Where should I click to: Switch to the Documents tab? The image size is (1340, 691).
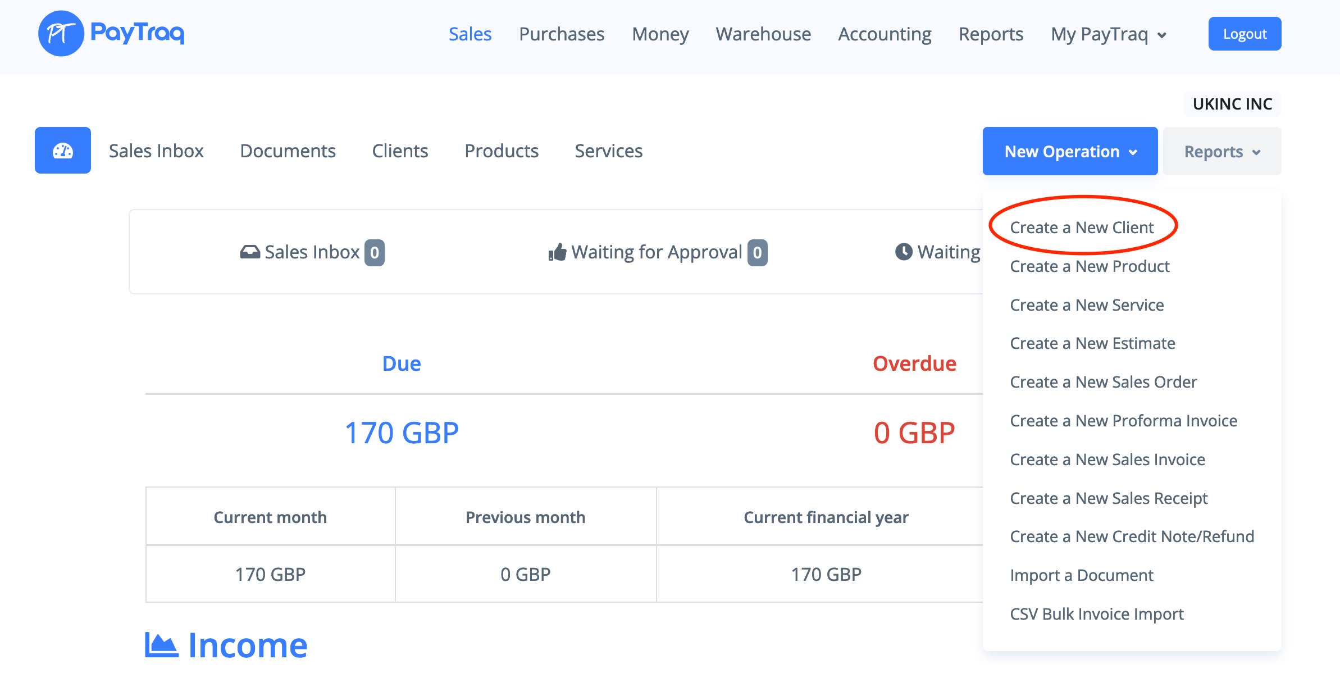point(288,151)
